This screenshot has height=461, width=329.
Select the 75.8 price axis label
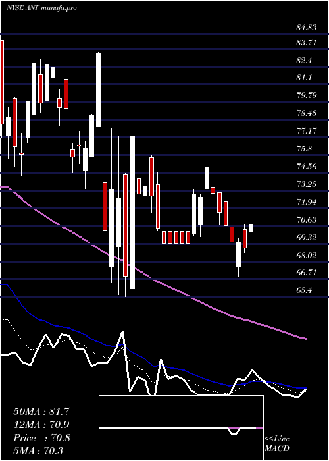(x=304, y=149)
